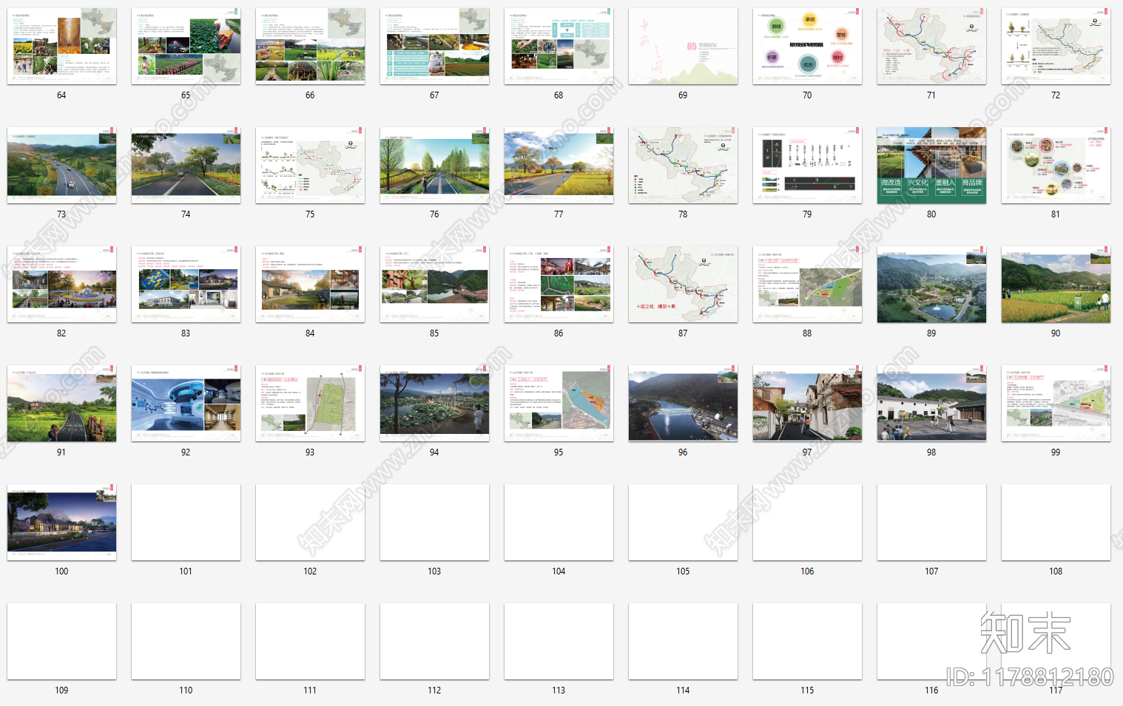
Task: Select lotus pond night slide 94
Action: (x=434, y=403)
